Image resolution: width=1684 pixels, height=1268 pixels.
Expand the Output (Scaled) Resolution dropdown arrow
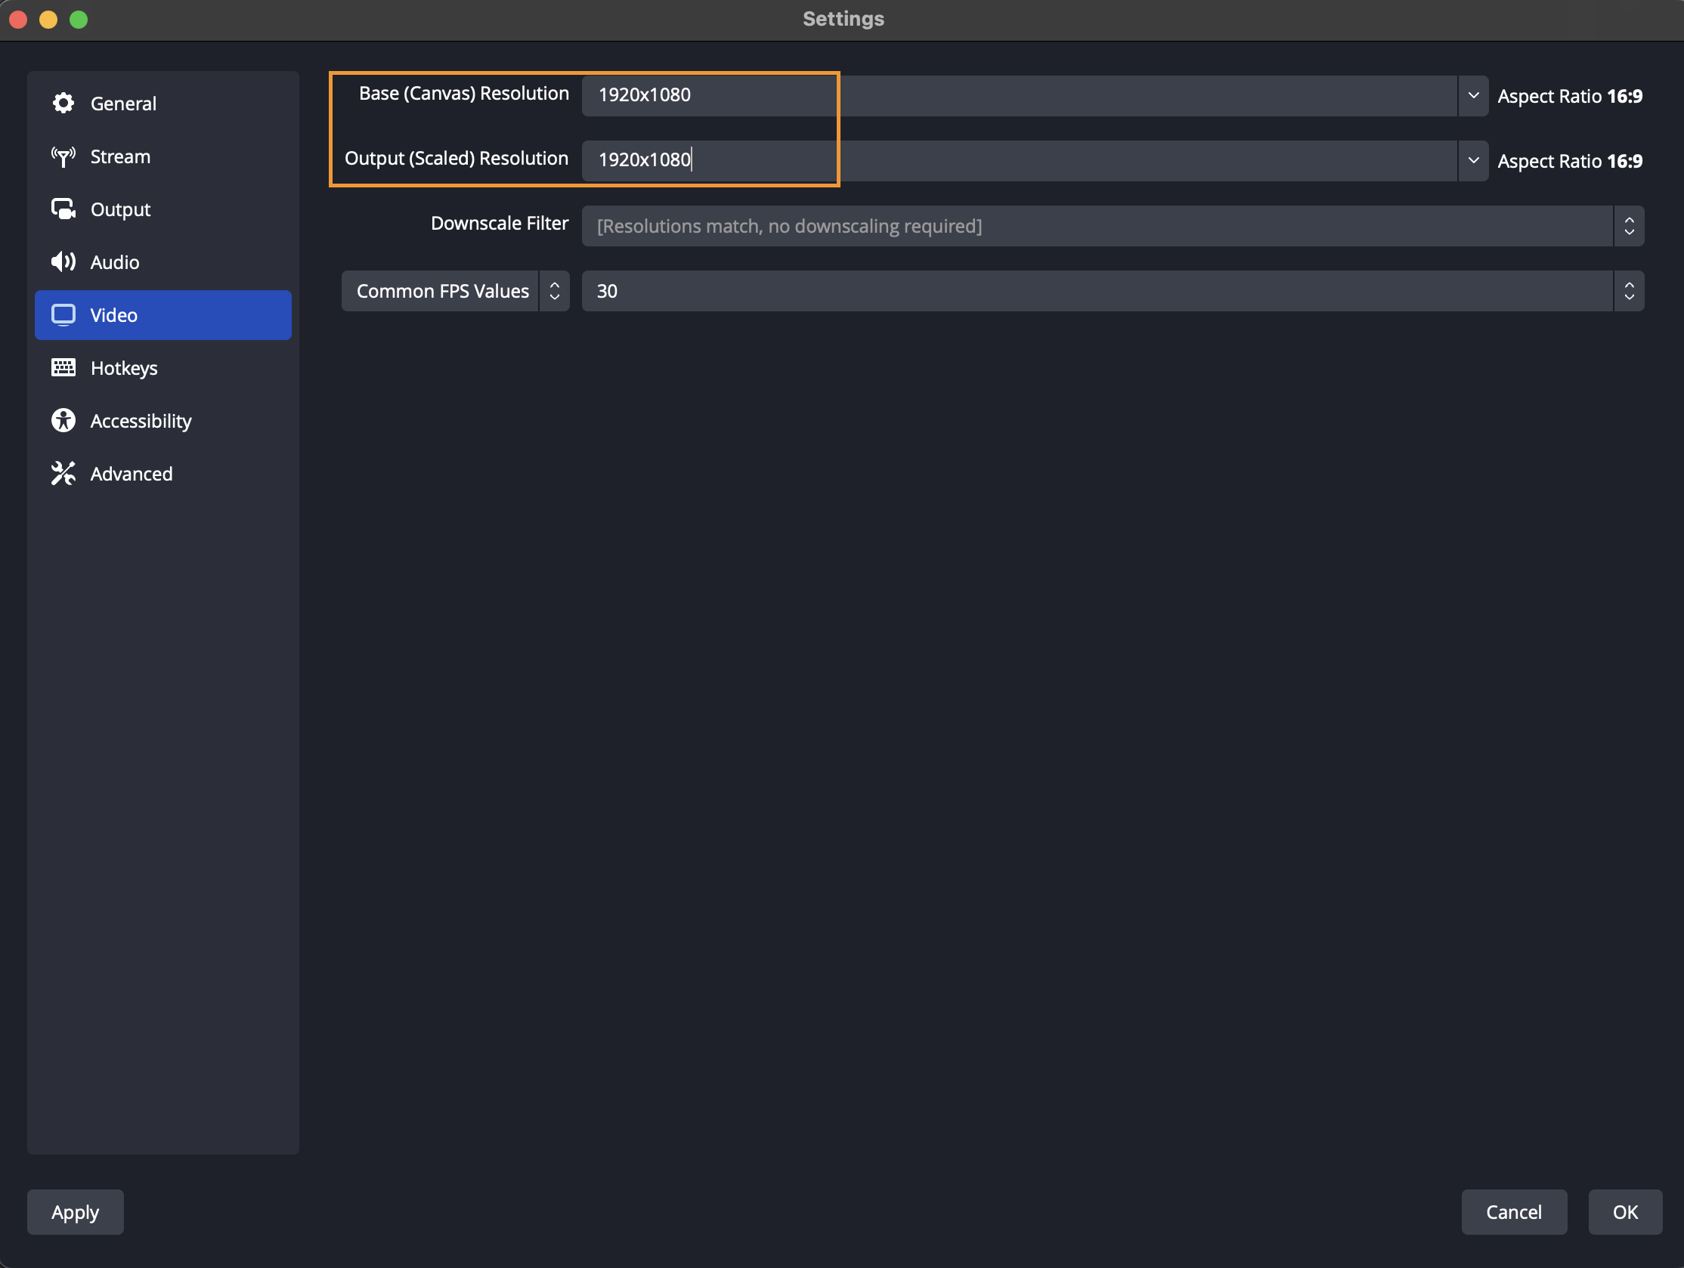coord(1473,161)
